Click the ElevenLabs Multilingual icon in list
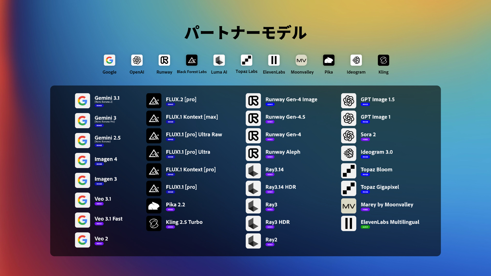This screenshot has width=491, height=276. (x=349, y=223)
